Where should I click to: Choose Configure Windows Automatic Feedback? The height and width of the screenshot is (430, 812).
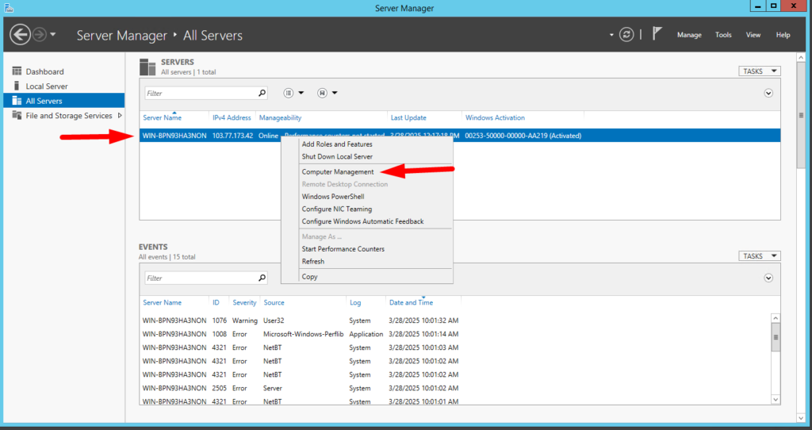[362, 221]
